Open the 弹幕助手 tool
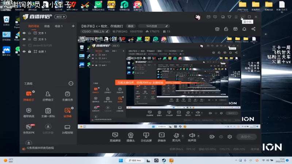This screenshot has width=292, height=164. 29,96
